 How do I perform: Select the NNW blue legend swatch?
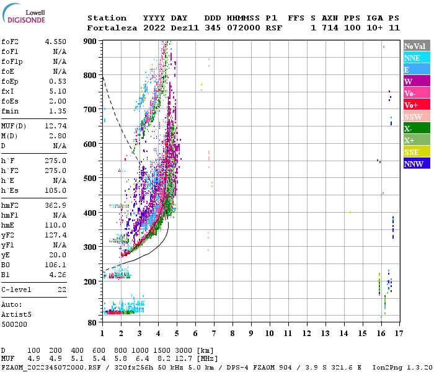417,164
